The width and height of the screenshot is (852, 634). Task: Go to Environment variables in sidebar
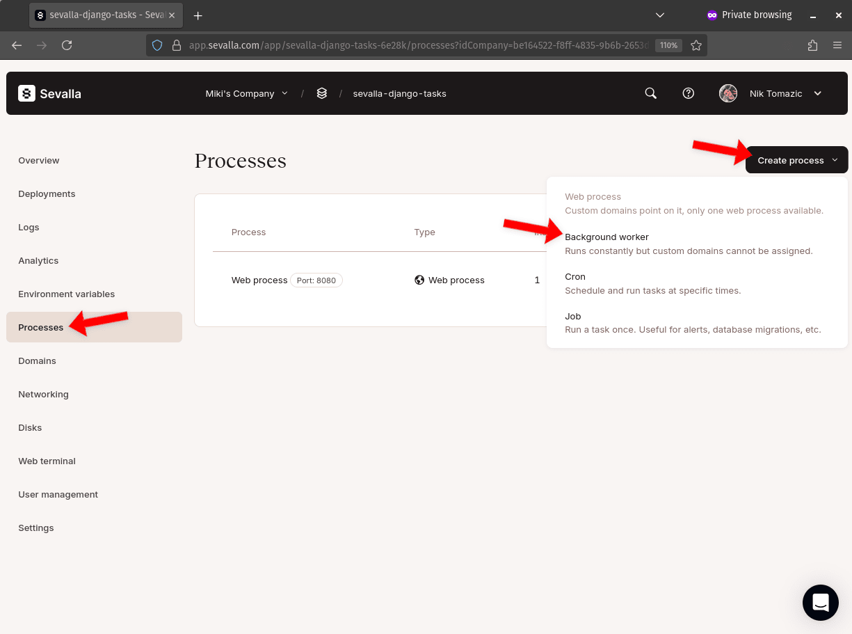pyautogui.click(x=67, y=294)
